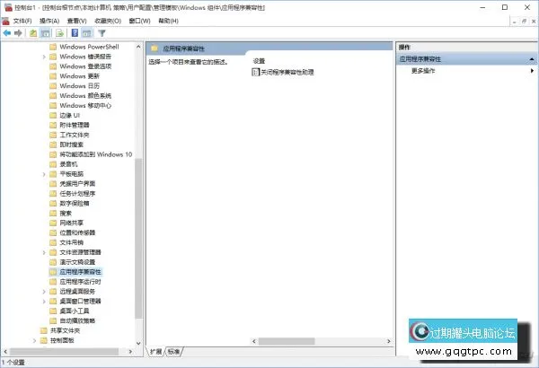Click the folder icon beside 边缘 UI
539x368 pixels.
[x=53, y=115]
